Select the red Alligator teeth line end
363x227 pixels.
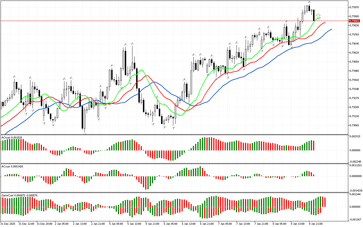pyautogui.click(x=325, y=22)
